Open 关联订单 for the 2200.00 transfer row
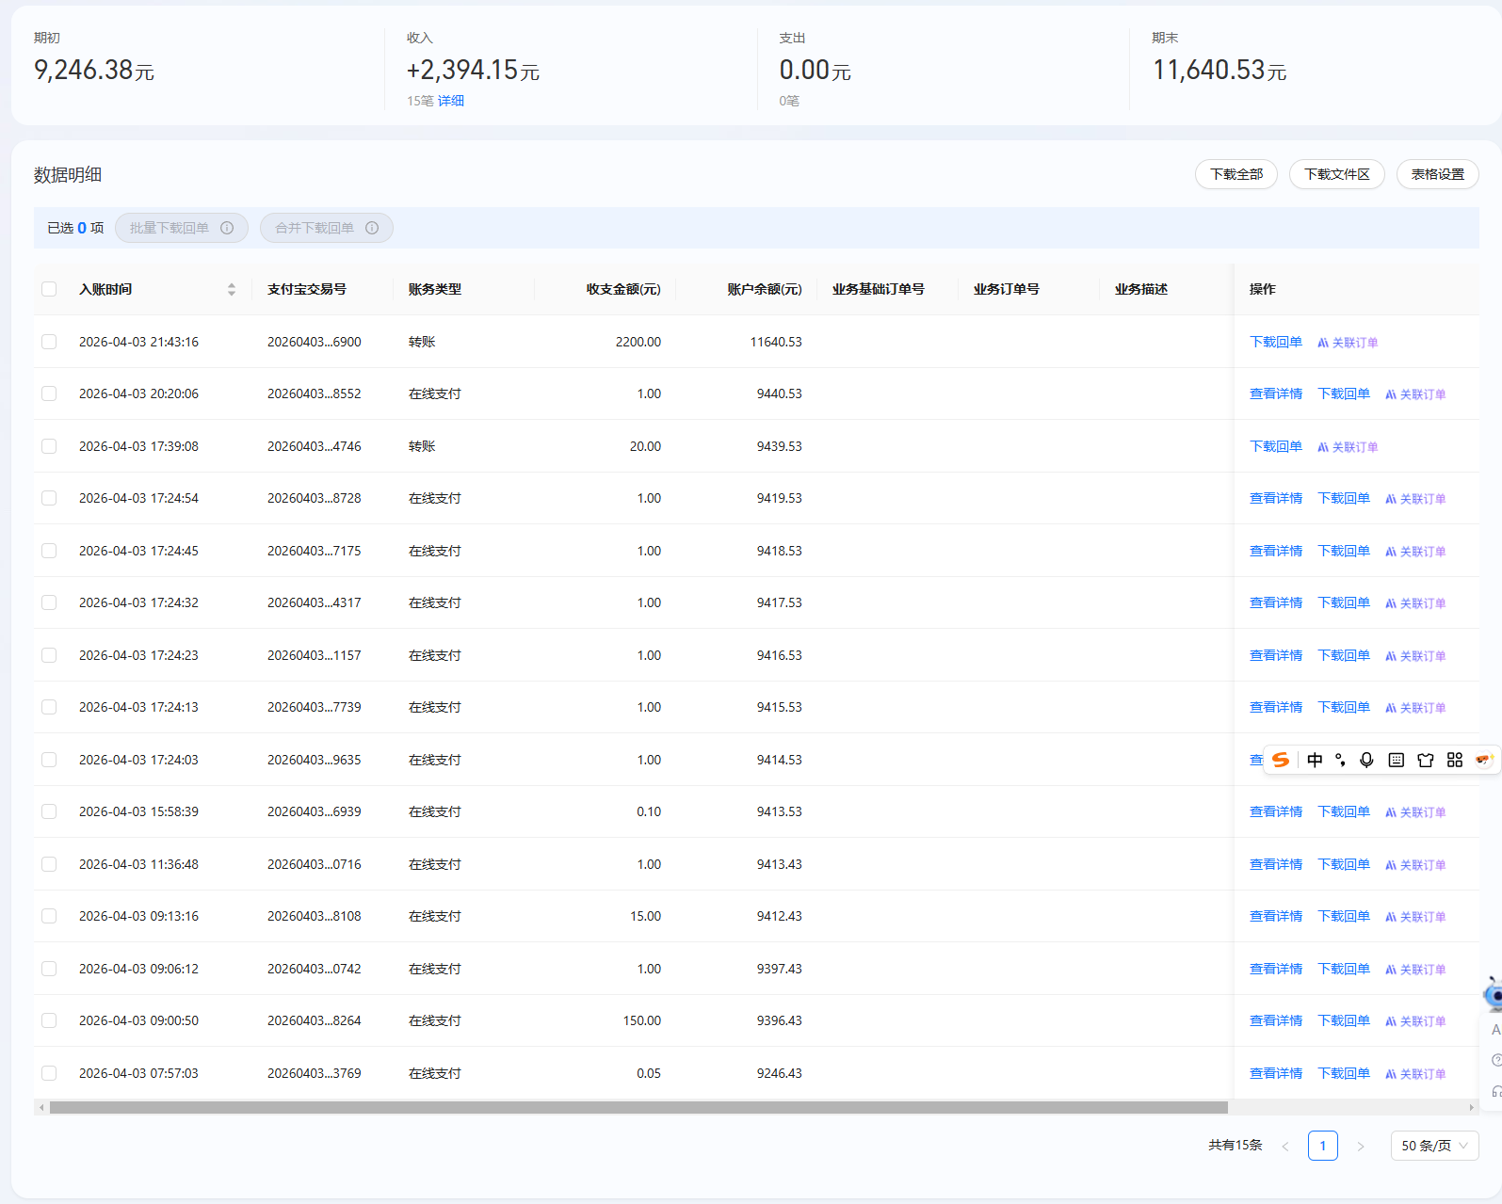 (x=1349, y=343)
